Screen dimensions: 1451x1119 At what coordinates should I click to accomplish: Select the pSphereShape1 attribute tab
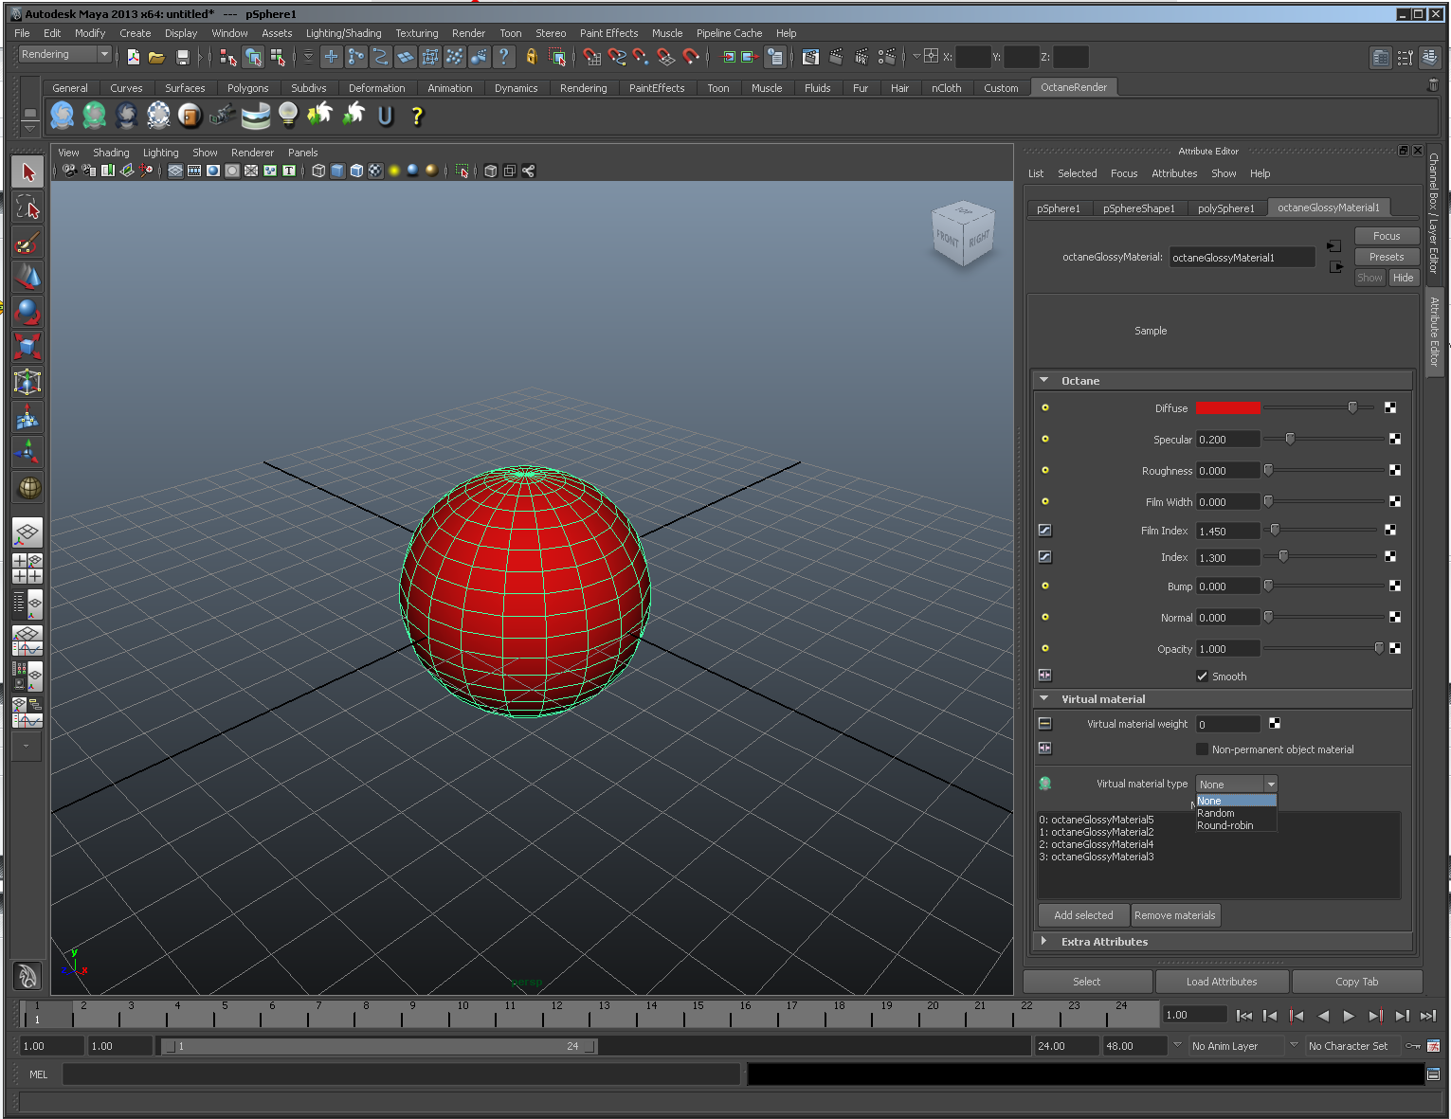coord(1138,208)
